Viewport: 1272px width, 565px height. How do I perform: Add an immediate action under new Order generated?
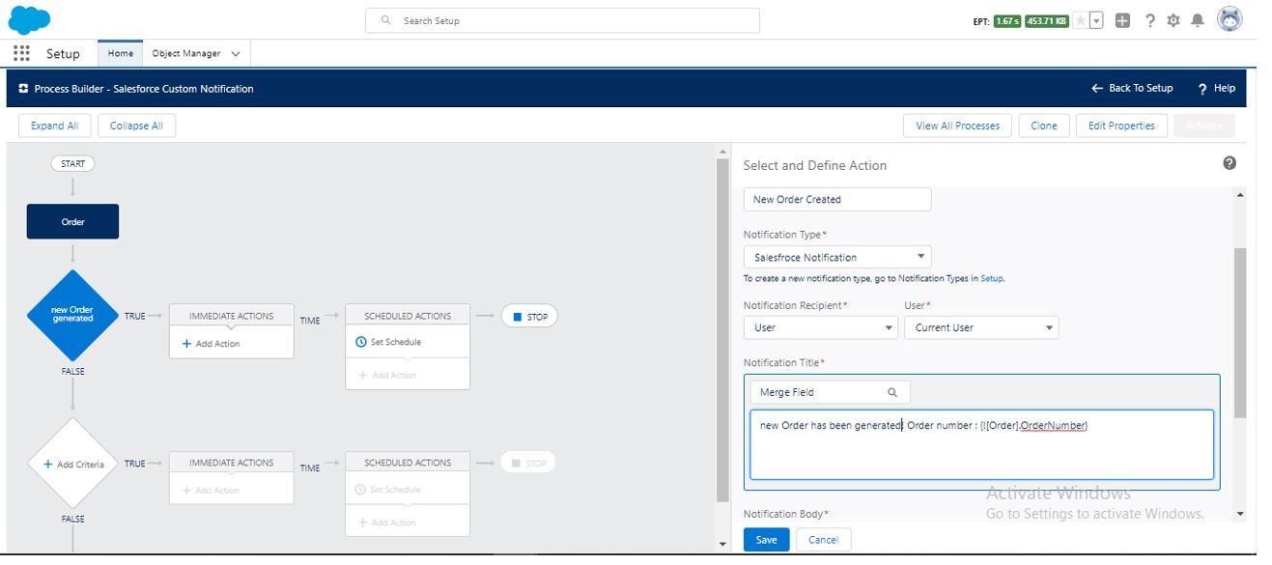[x=212, y=344]
